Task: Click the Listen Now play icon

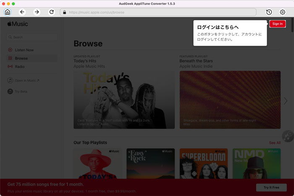Action: [x=10, y=50]
